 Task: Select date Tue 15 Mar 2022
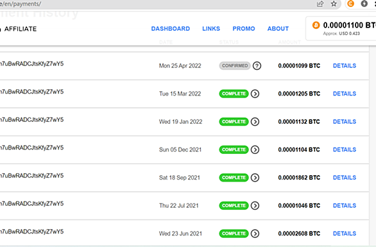pos(180,94)
